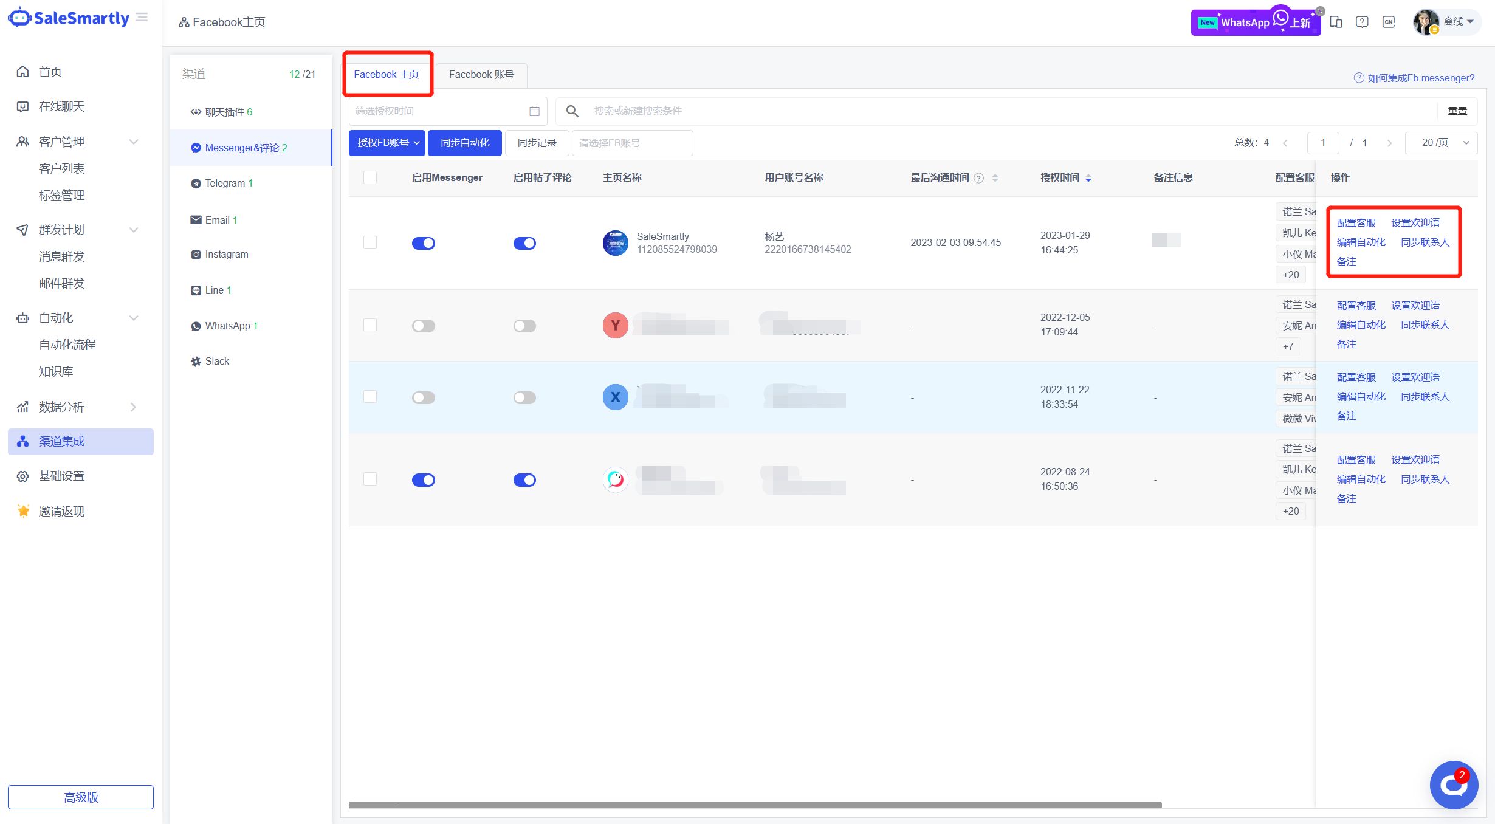Click the tooltip icon beside 最后沟通时间
Viewport: 1495px width, 824px height.
[x=978, y=178]
